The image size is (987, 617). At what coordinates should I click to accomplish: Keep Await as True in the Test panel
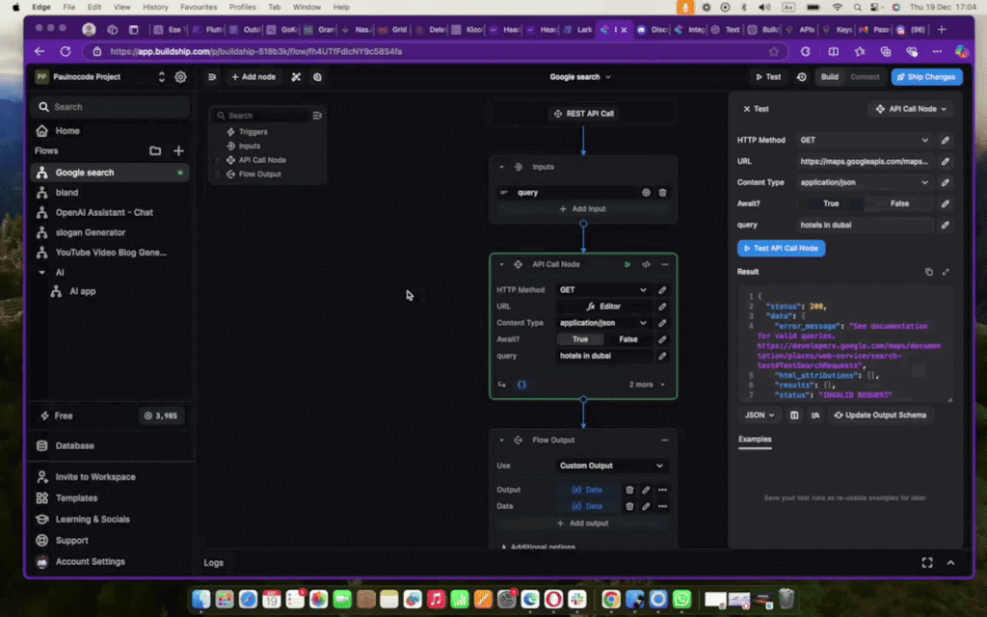(x=831, y=202)
